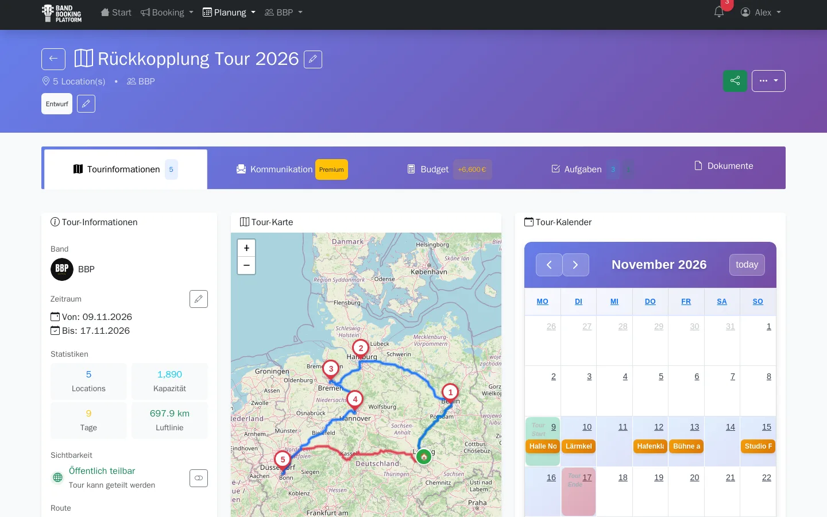Switch to the Aufgaben tab
Viewport: 827px width, 517px height.
coord(592,169)
